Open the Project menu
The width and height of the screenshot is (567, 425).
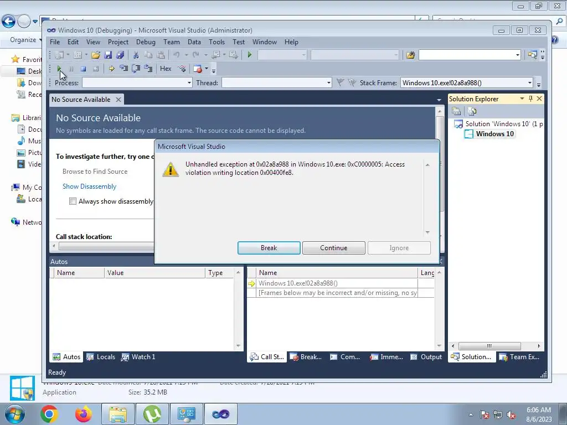coord(118,42)
